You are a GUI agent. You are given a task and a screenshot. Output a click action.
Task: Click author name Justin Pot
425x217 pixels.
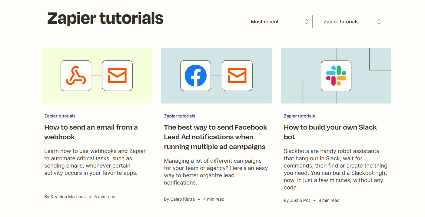[x=300, y=200]
